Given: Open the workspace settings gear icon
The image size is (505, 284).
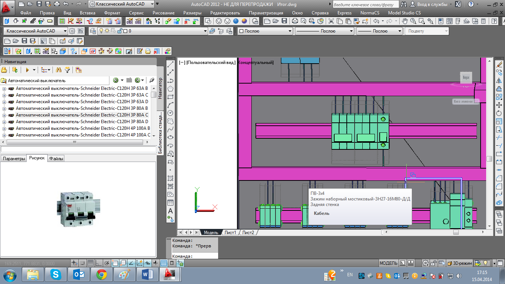Looking at the screenshot, I should (x=72, y=31).
